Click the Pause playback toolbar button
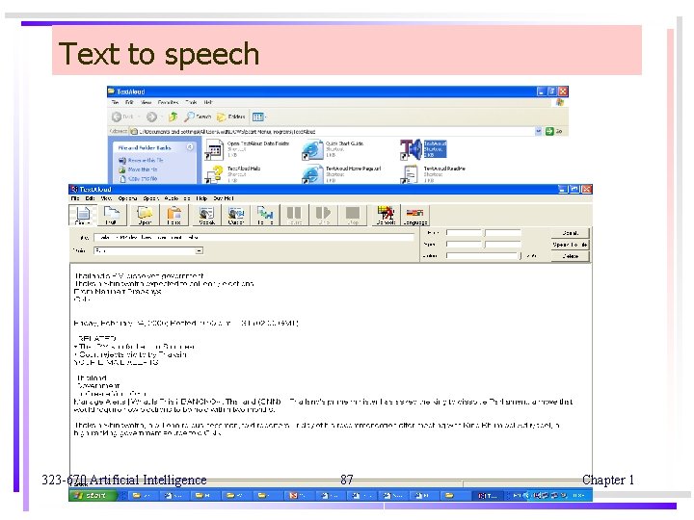The height and width of the screenshot is (520, 694). 294,216
